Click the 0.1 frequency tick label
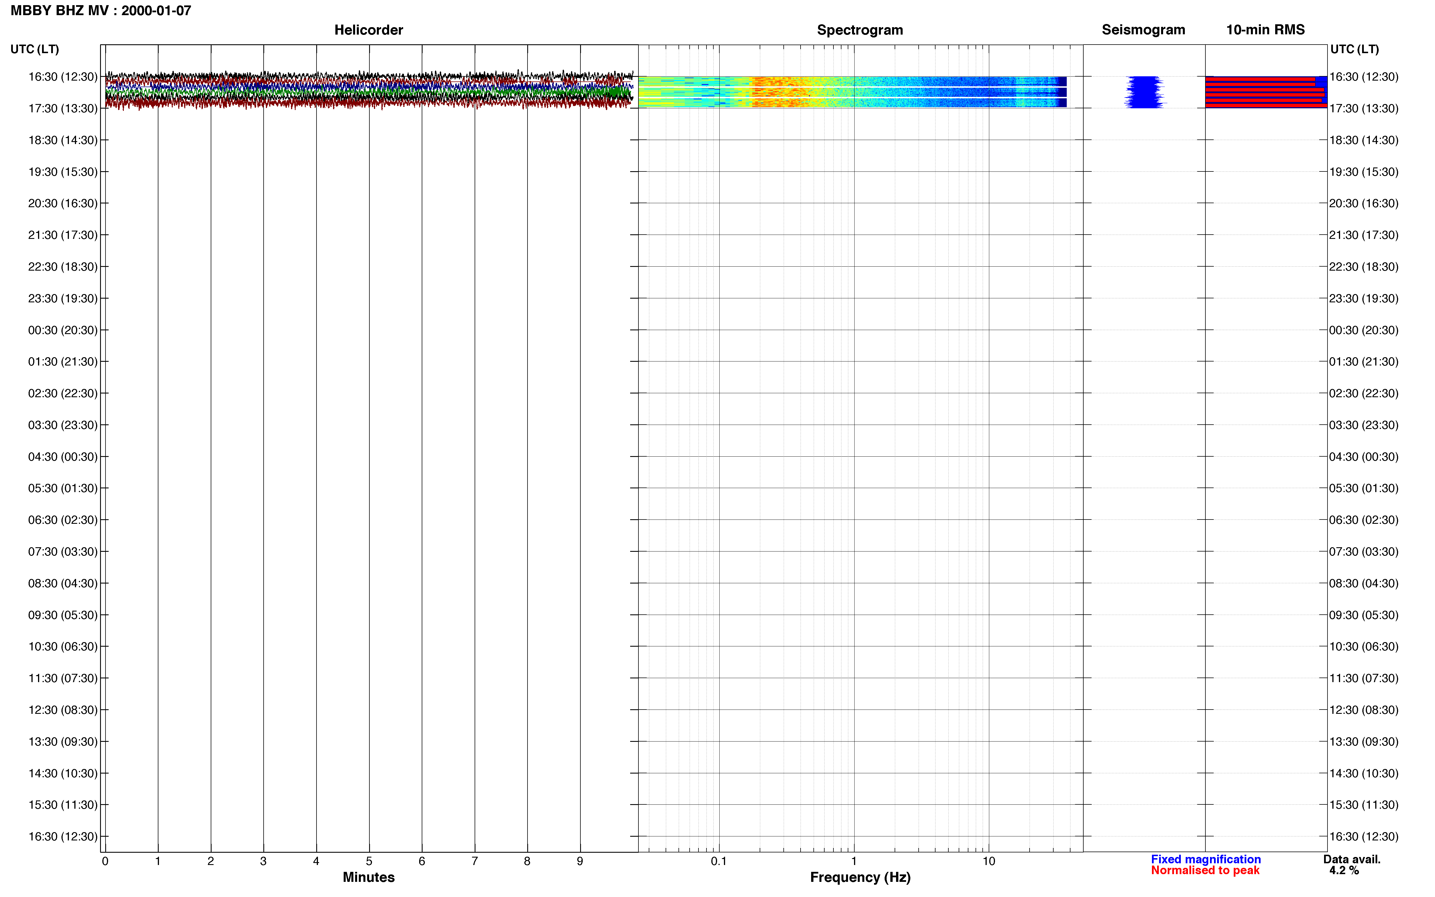Screen dimensions: 1435x897 click(719, 861)
